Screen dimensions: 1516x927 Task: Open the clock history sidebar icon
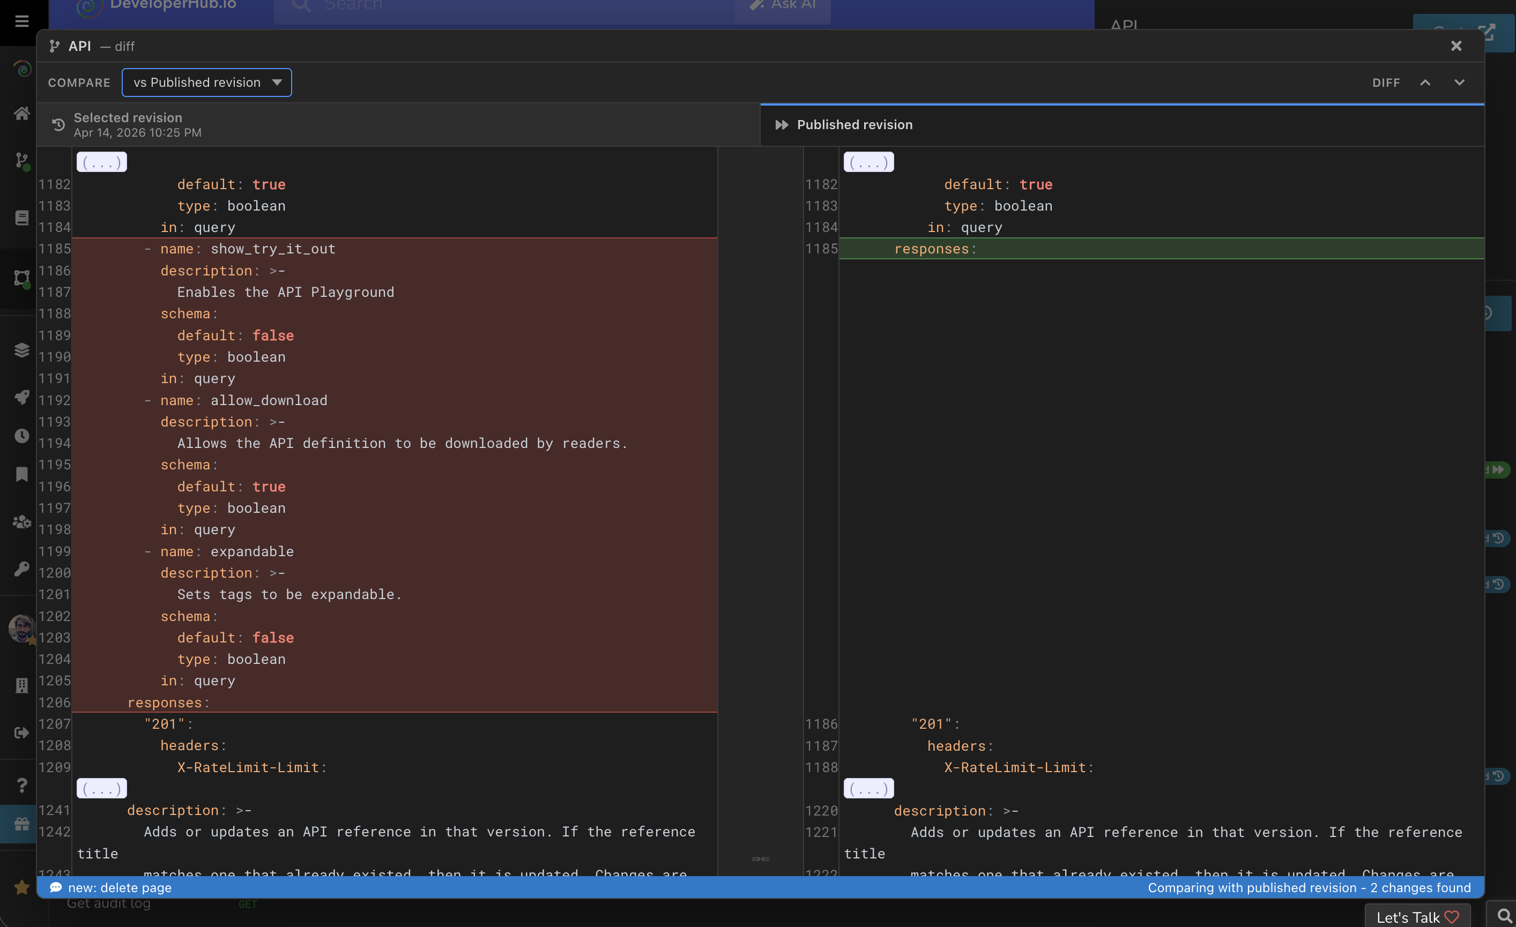[22, 436]
